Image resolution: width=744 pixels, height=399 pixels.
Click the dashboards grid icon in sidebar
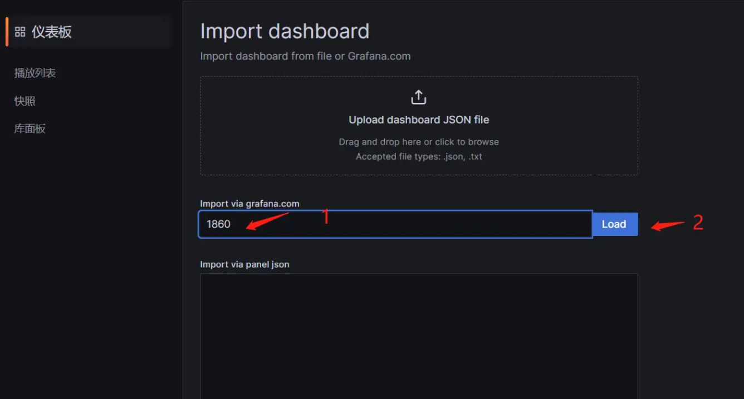click(x=20, y=32)
